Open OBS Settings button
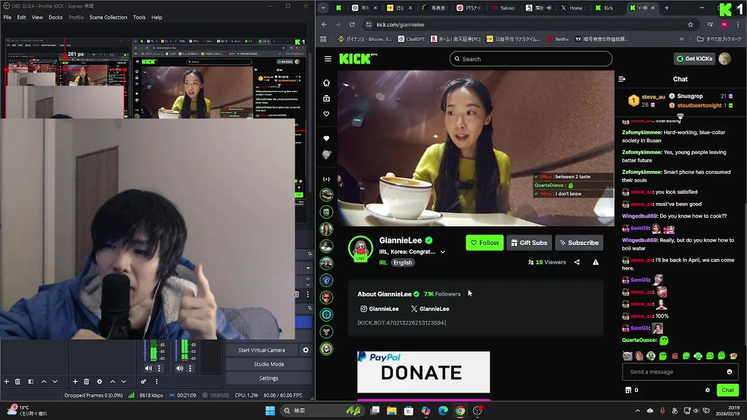Screen dimensions: 747x420 (269, 378)
